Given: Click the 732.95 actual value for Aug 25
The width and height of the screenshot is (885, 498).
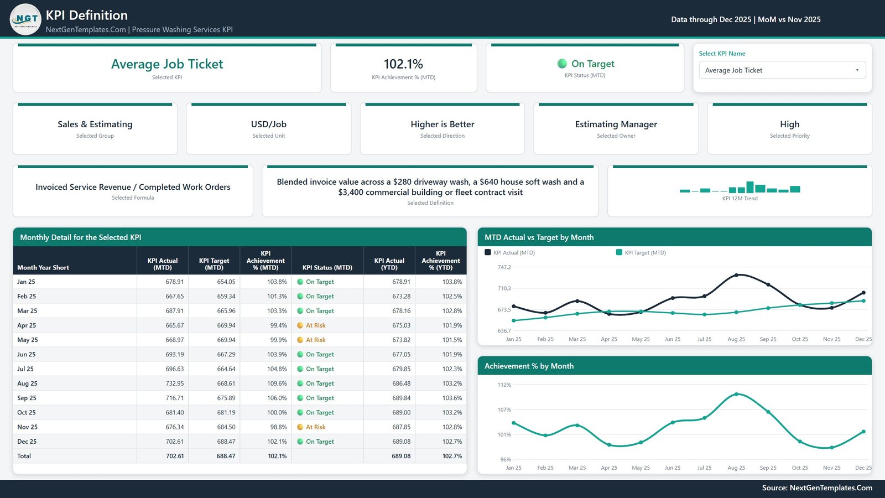Looking at the screenshot, I should pyautogui.click(x=175, y=383).
